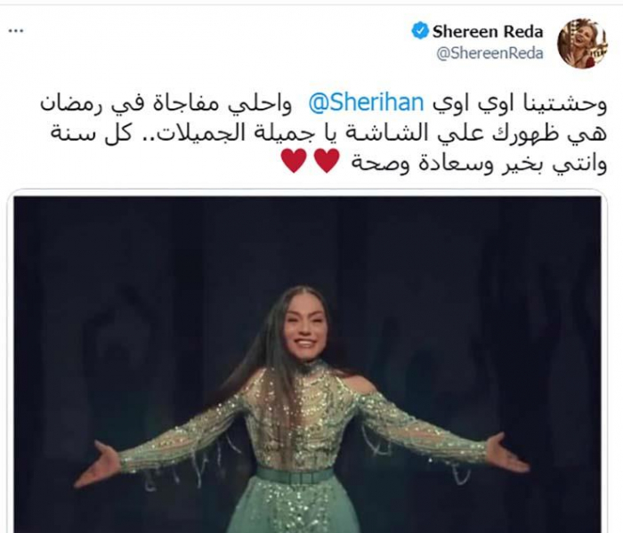
Task: Follow the @Sherihan mention link
Action: pos(366,103)
